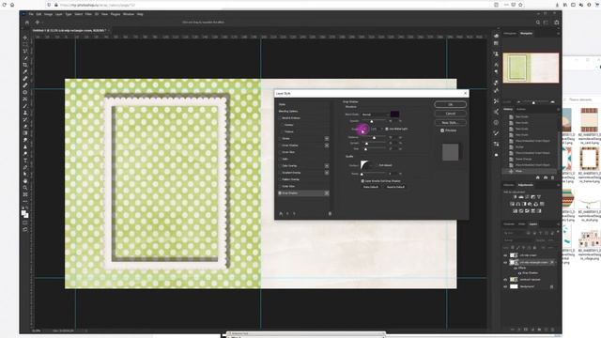Open the Navigator panel menu
This screenshot has width=601, height=338.
point(558,34)
